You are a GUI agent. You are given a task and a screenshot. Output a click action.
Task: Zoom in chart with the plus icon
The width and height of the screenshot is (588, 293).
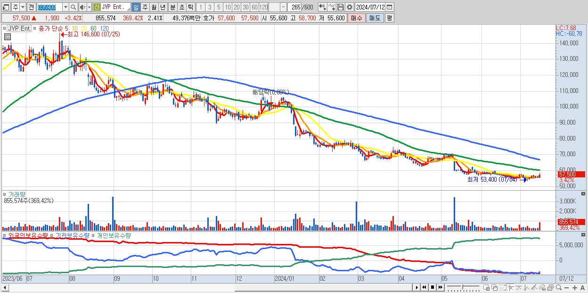pyautogui.click(x=574, y=288)
